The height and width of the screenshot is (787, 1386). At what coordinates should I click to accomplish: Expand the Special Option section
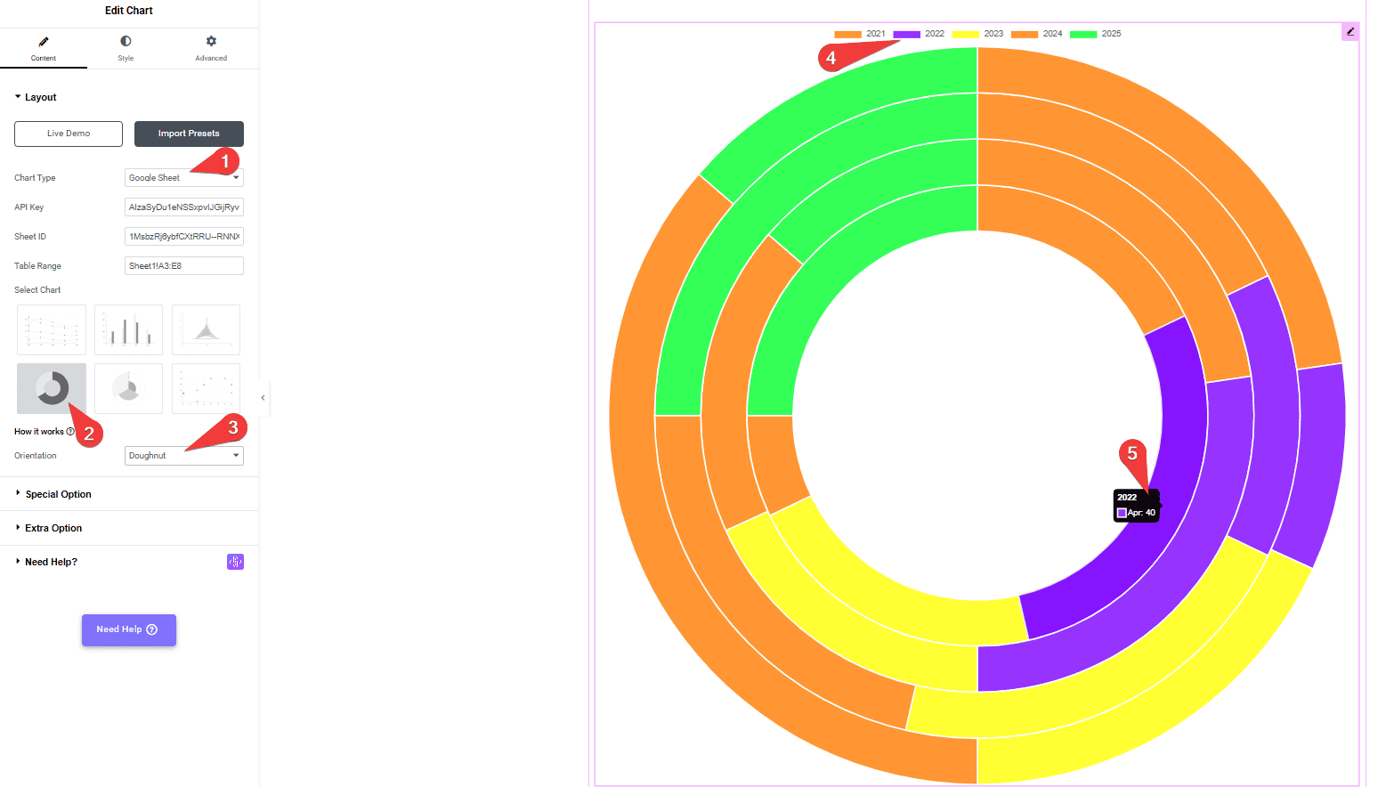pyautogui.click(x=58, y=494)
